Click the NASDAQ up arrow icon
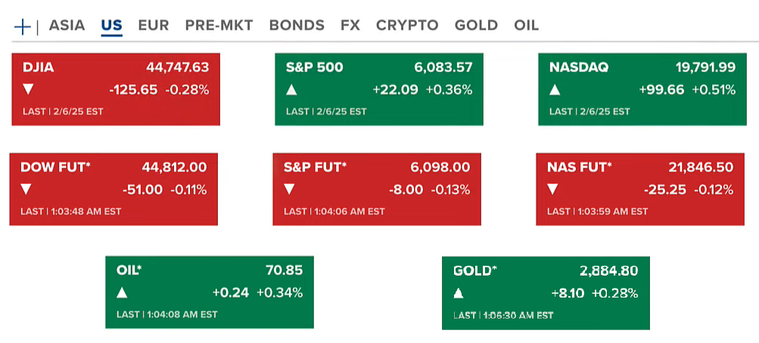 pos(555,90)
